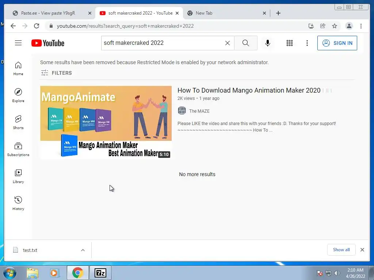Viewport: 374px width, 280px height.
Task: Start voice search with the microphone
Action: click(x=268, y=43)
